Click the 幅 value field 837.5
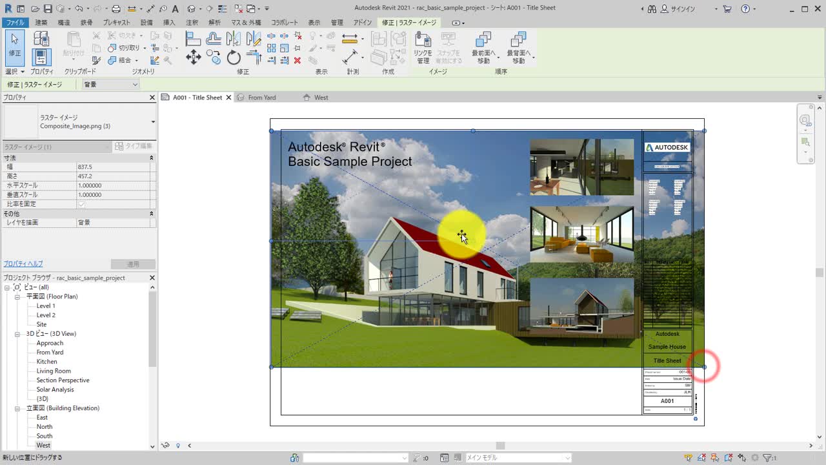The width and height of the screenshot is (826, 465). (x=113, y=167)
